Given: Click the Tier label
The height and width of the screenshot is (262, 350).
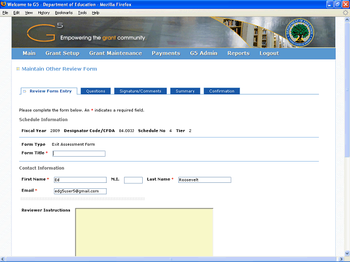Looking at the screenshot, I should click(180, 131).
